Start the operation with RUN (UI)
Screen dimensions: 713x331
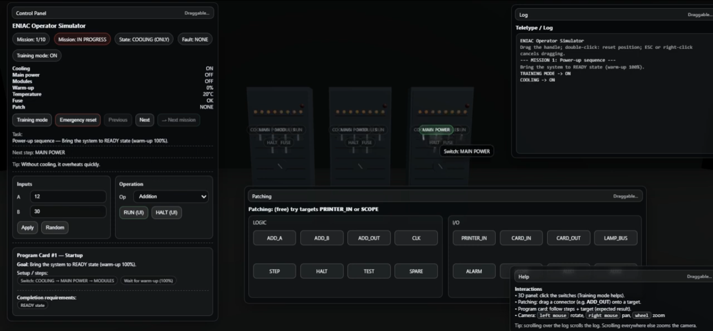coord(134,212)
